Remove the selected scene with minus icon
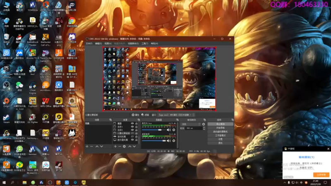 pyautogui.click(x=91, y=146)
